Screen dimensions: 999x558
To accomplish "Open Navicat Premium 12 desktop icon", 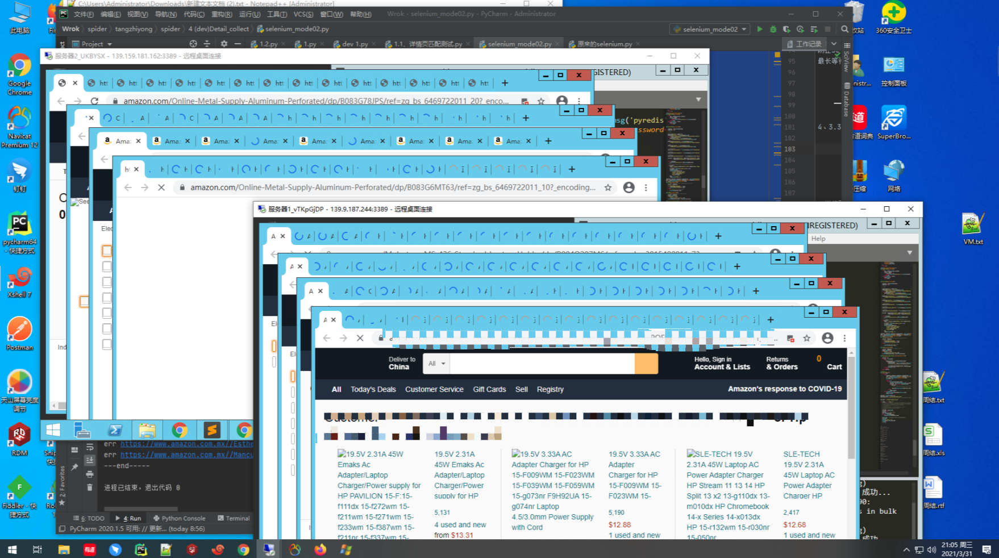I will (20, 127).
